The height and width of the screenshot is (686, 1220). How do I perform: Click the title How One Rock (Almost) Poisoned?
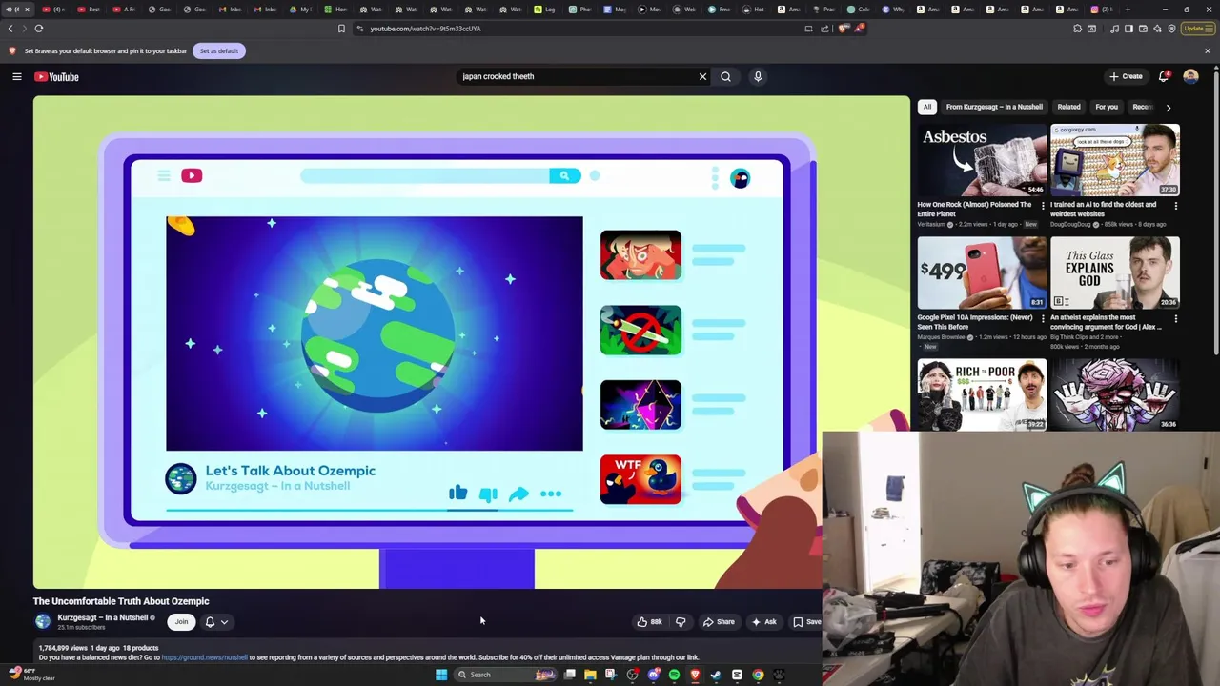974,209
